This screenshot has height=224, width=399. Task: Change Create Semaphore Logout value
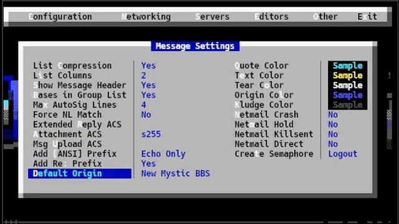pyautogui.click(x=343, y=154)
